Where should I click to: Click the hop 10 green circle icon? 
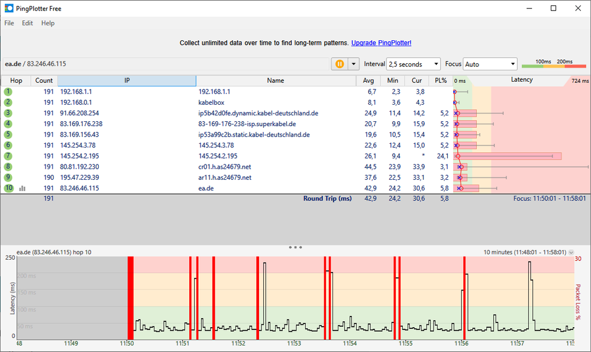click(x=8, y=188)
